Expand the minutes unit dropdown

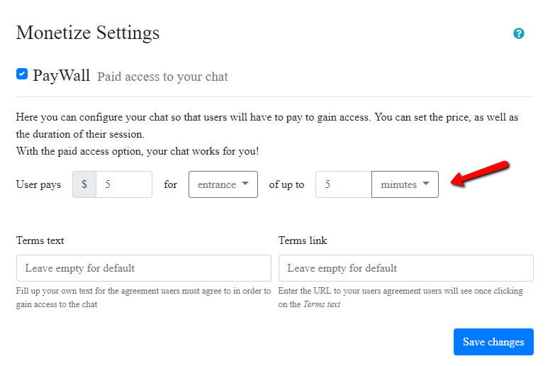click(405, 184)
